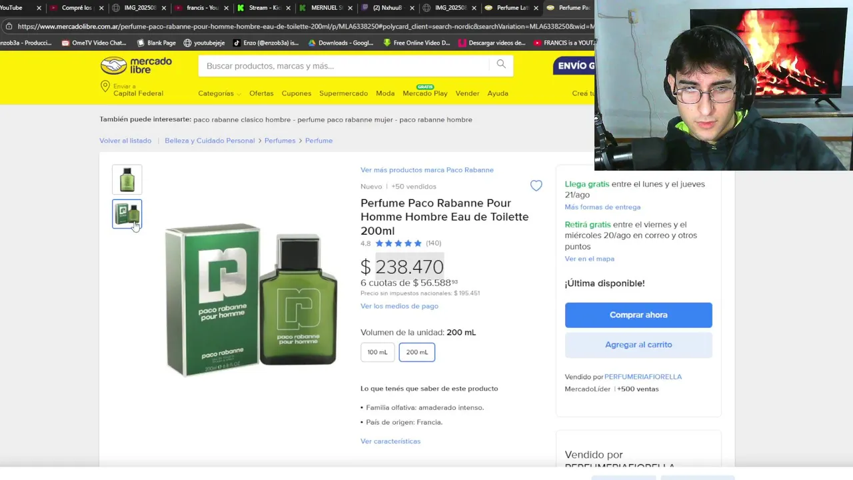Open the (140) reviews count
The width and height of the screenshot is (853, 480).
click(x=434, y=243)
